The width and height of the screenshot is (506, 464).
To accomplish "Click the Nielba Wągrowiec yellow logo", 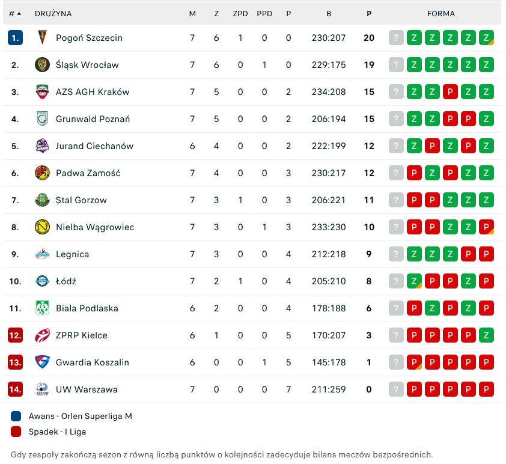I will tap(42, 227).
